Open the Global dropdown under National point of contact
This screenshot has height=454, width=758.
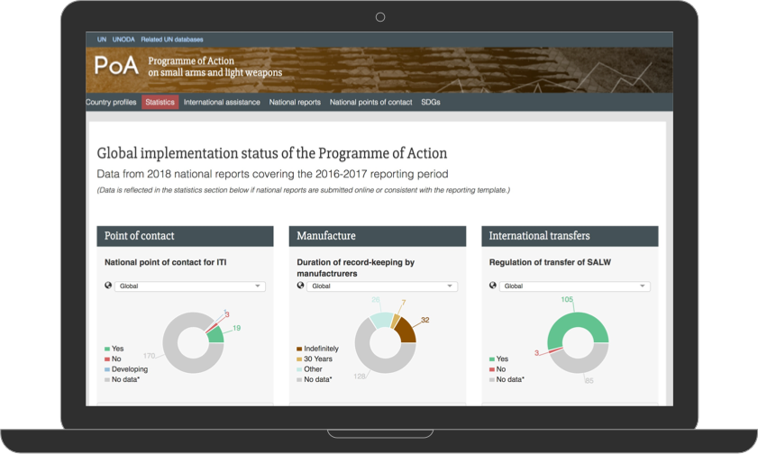click(190, 286)
